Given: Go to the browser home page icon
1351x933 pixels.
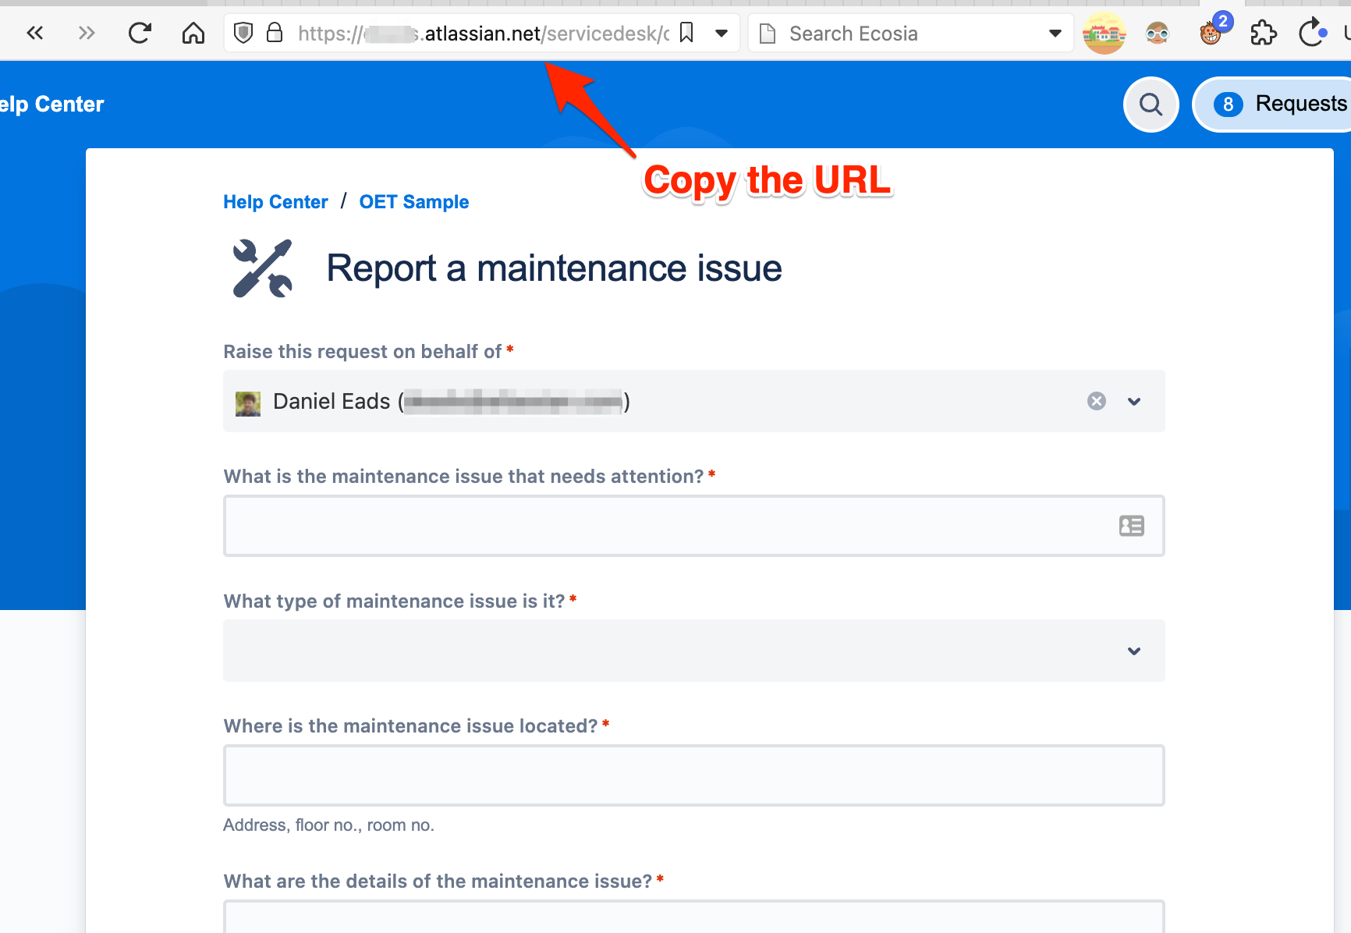Looking at the screenshot, I should click(x=193, y=33).
